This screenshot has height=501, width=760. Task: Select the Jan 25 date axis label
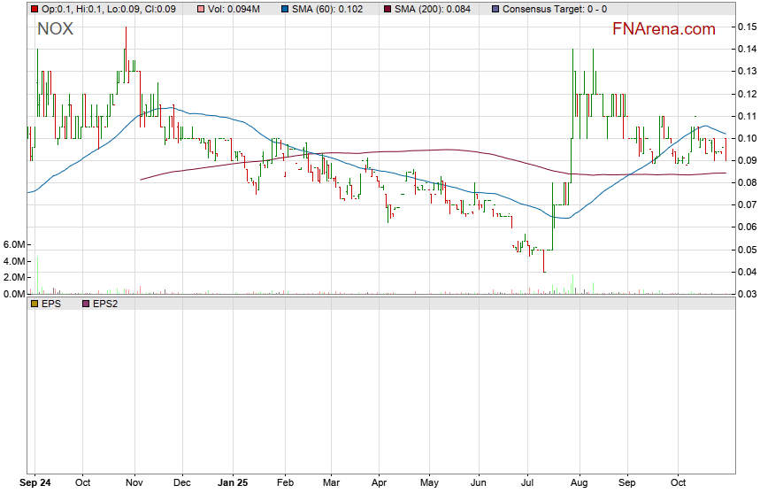pyautogui.click(x=233, y=483)
